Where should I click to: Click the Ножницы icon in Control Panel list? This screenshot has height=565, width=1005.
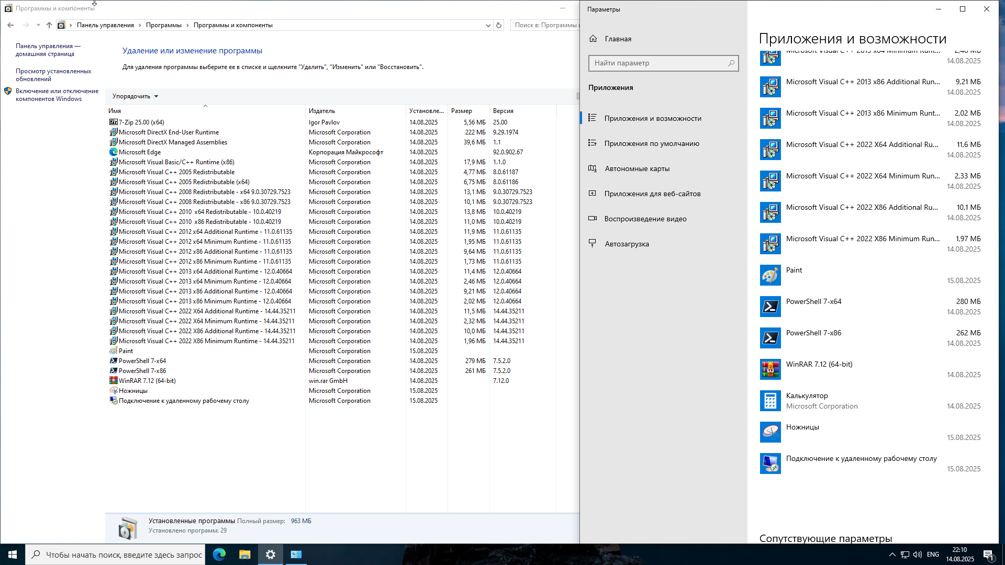coord(113,390)
